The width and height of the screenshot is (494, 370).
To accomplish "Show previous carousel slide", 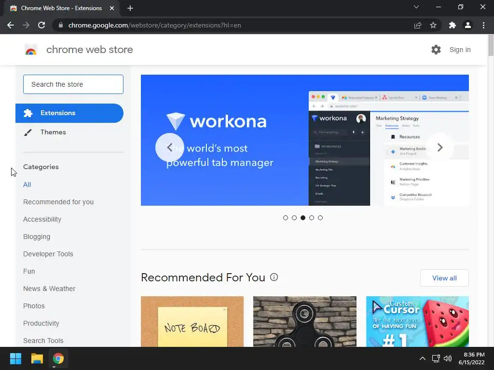I will pyautogui.click(x=169, y=147).
